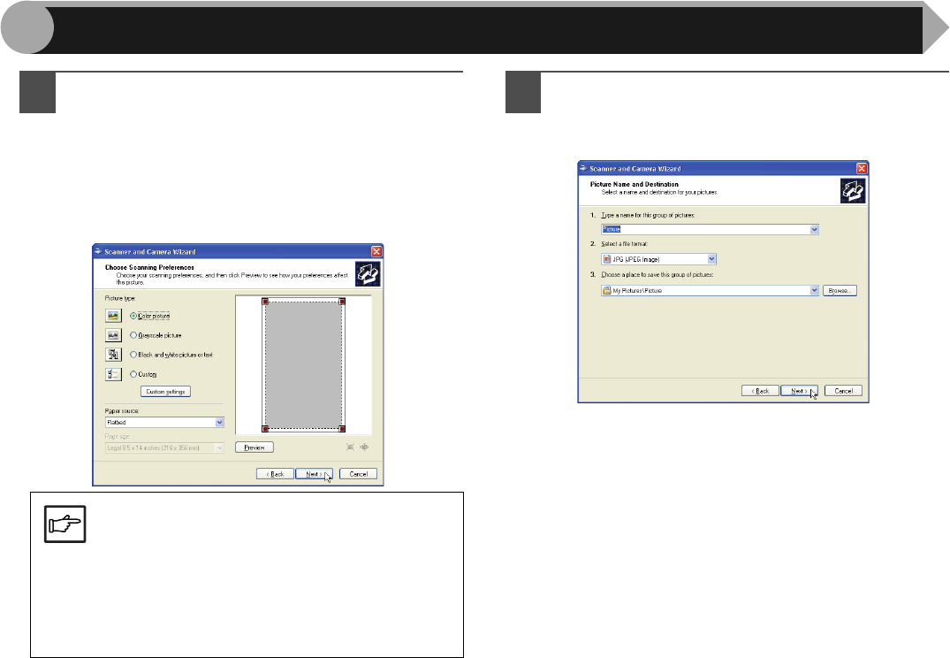950x658 pixels.
Task: Open the Page size Legal dropdown
Action: click(x=219, y=448)
